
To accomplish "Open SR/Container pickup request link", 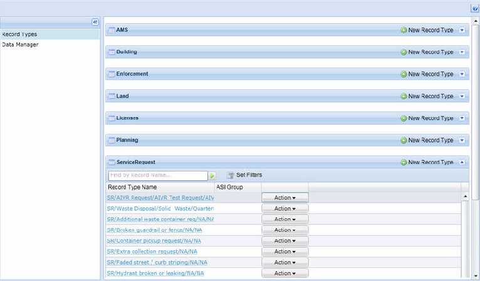I will 154,240.
